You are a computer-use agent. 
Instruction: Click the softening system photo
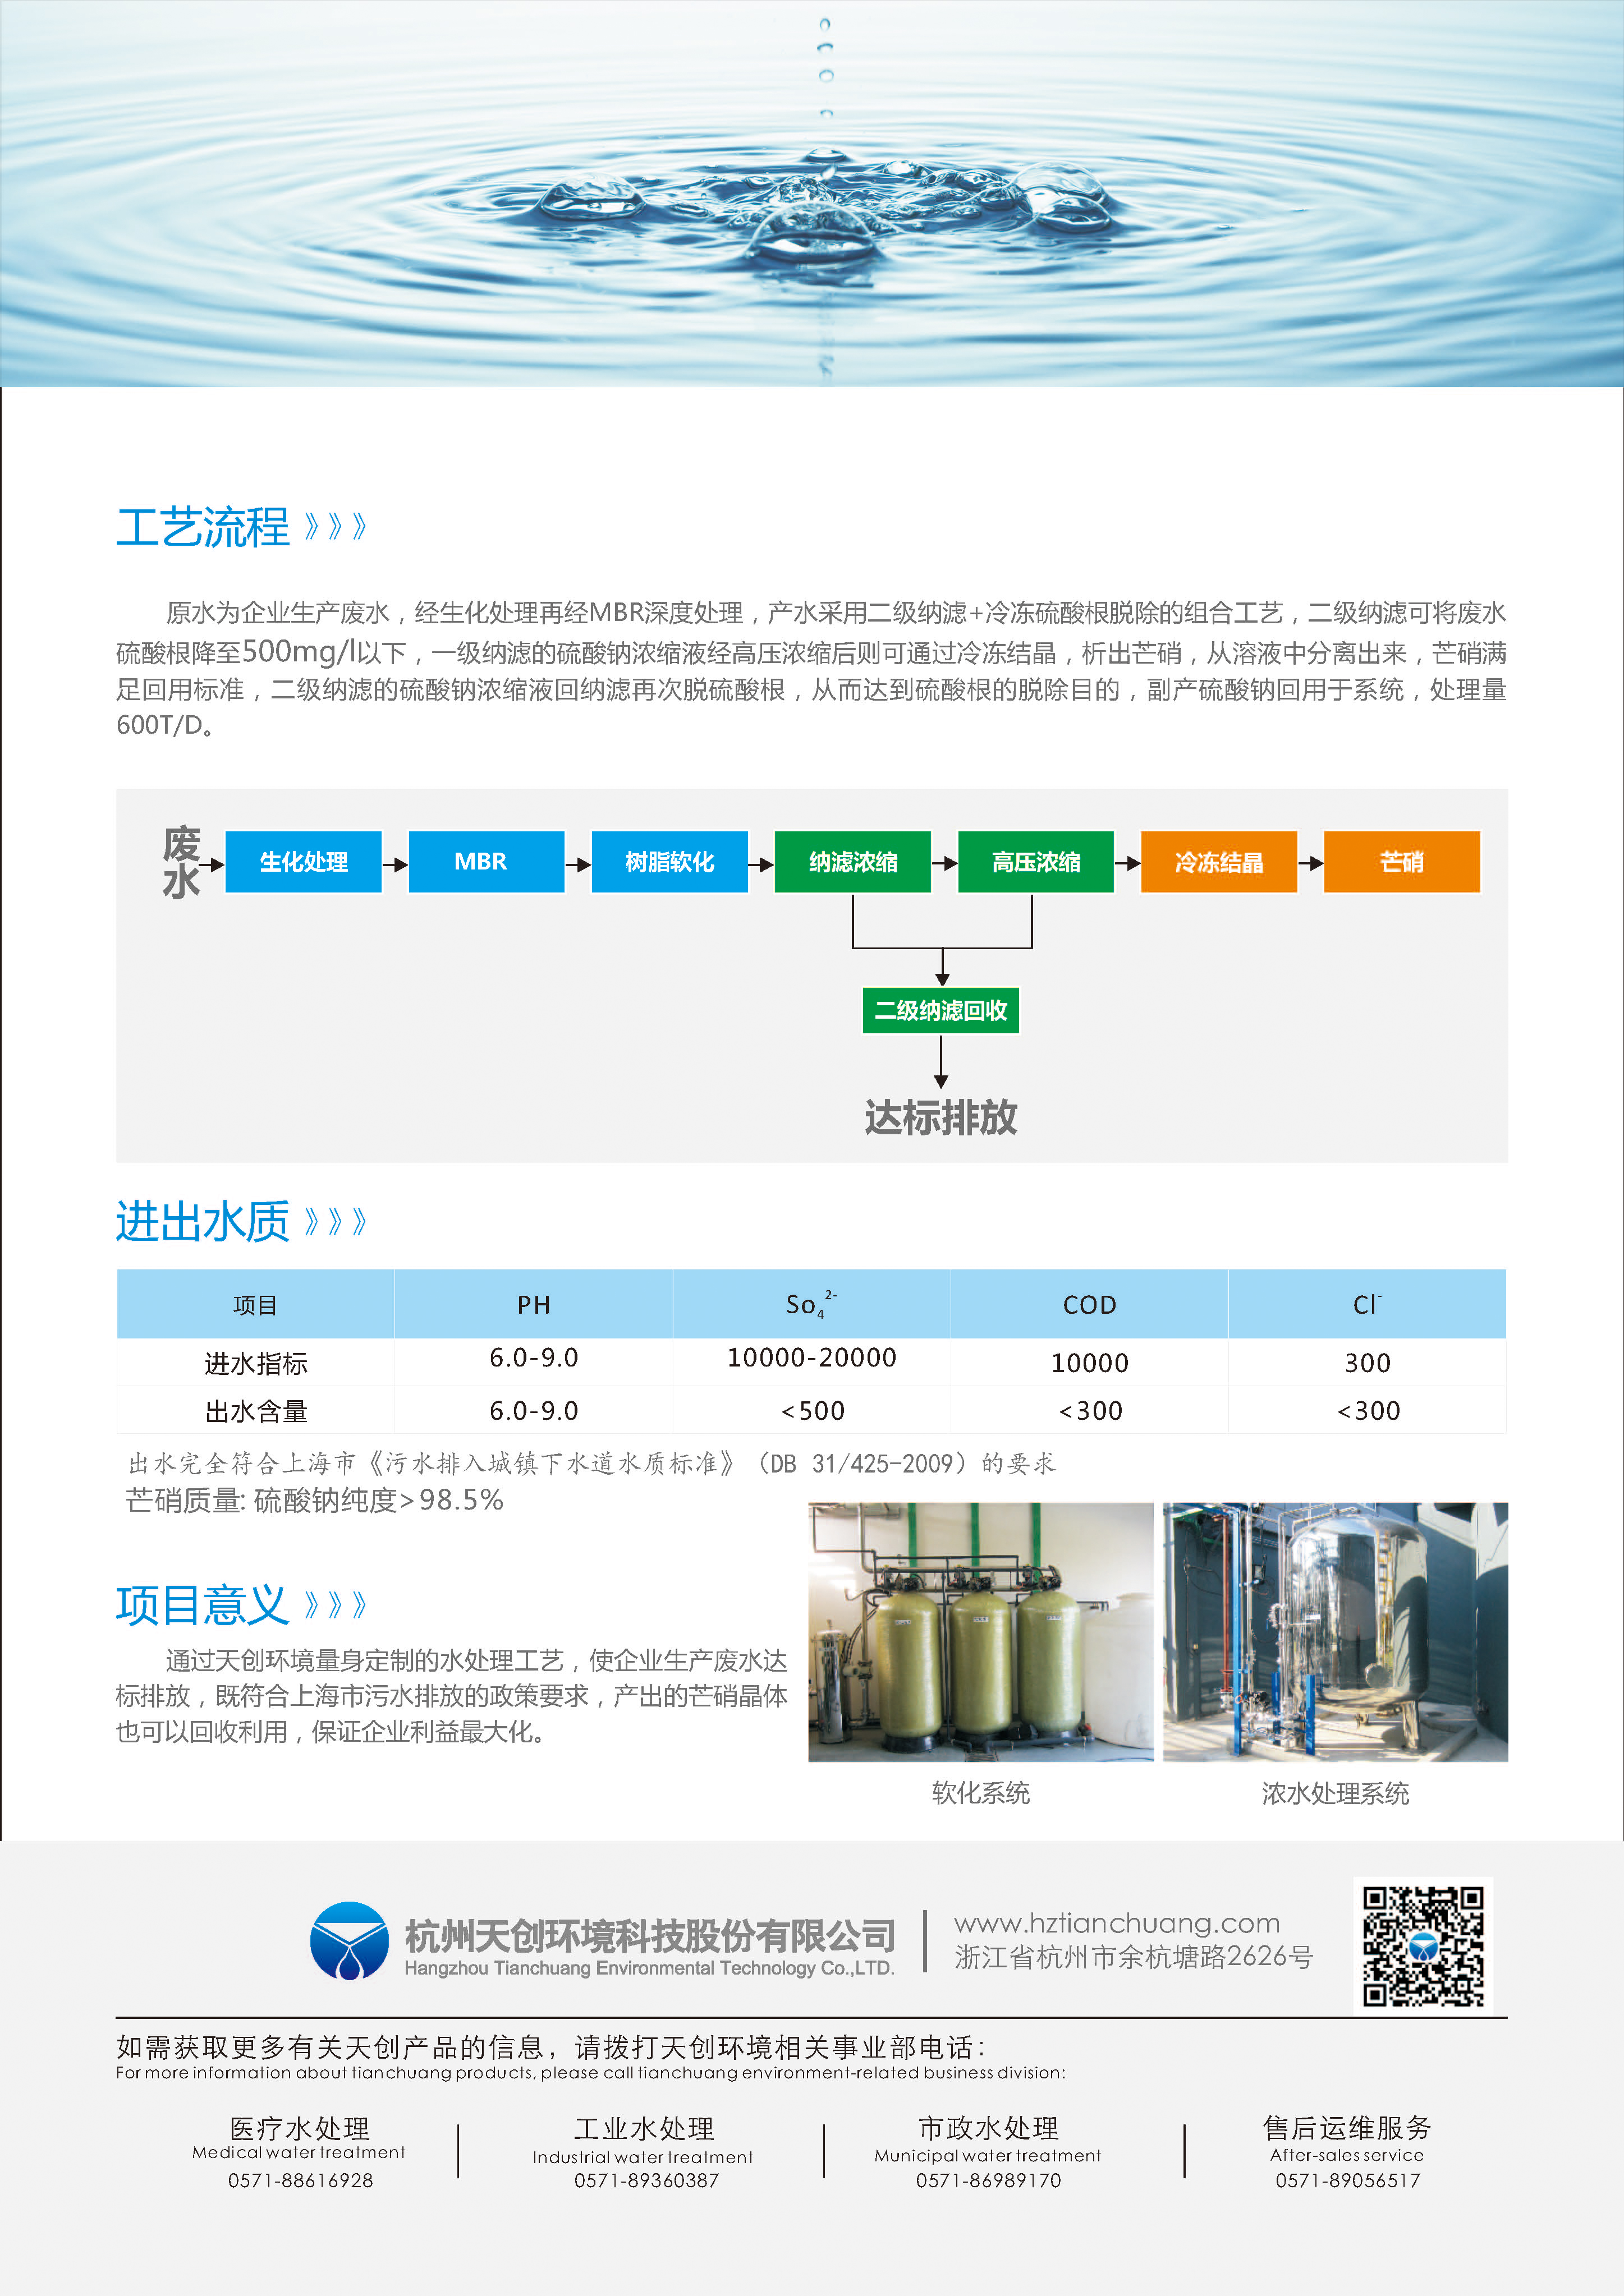coord(980,1632)
